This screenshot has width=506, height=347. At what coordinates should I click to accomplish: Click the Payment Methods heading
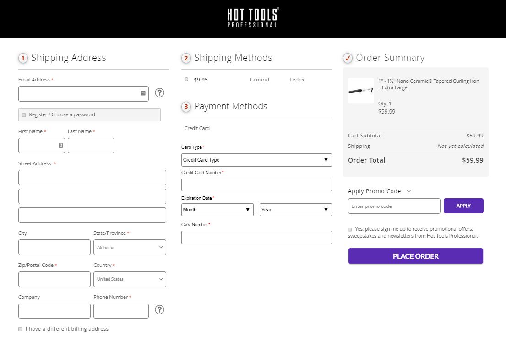point(231,106)
